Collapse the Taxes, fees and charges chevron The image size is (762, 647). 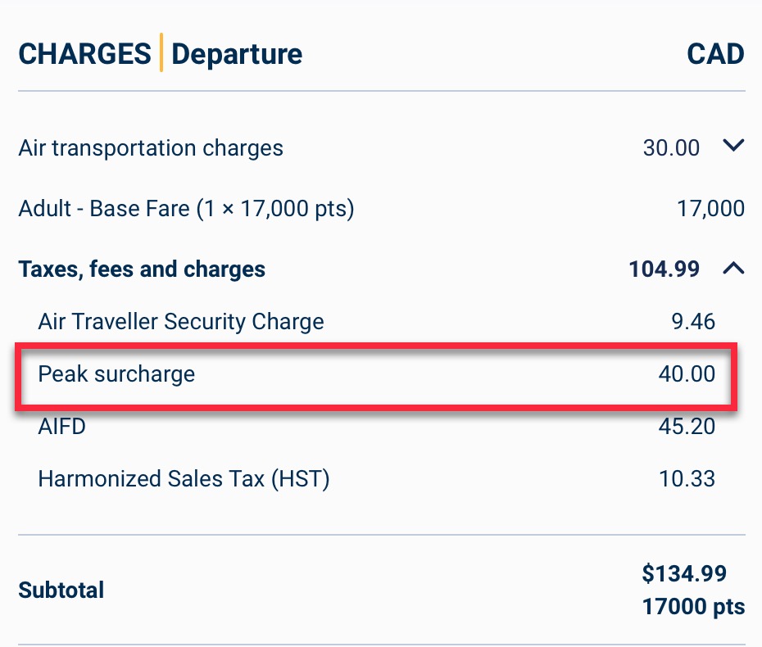[x=733, y=268]
